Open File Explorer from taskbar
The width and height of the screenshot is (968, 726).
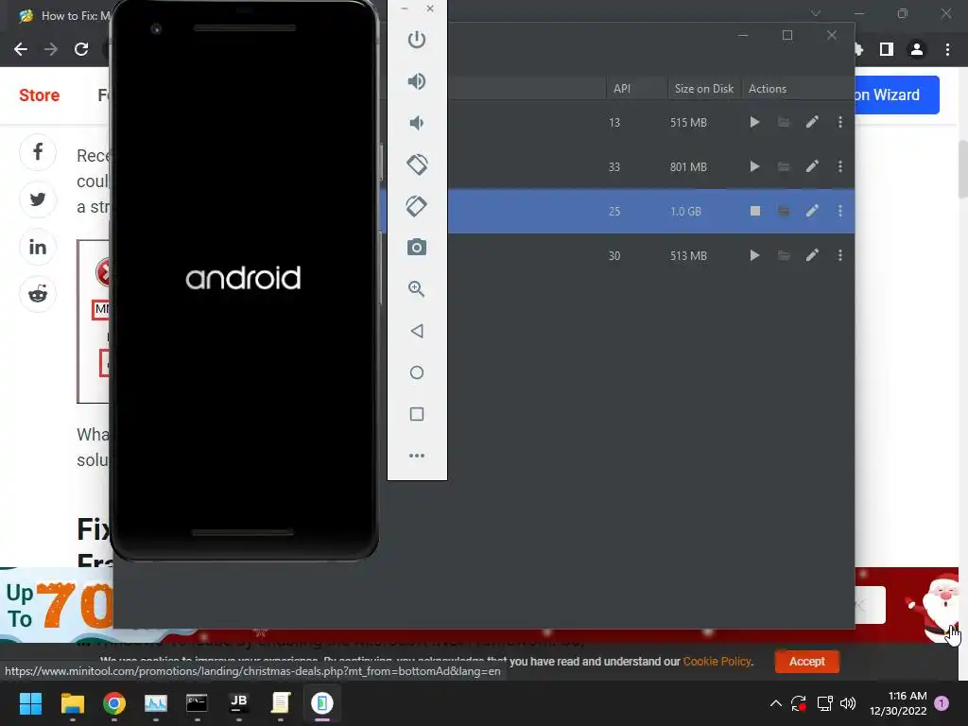coord(72,703)
